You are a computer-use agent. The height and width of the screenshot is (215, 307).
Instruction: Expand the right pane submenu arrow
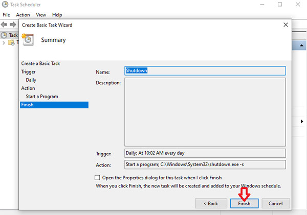click(302, 122)
